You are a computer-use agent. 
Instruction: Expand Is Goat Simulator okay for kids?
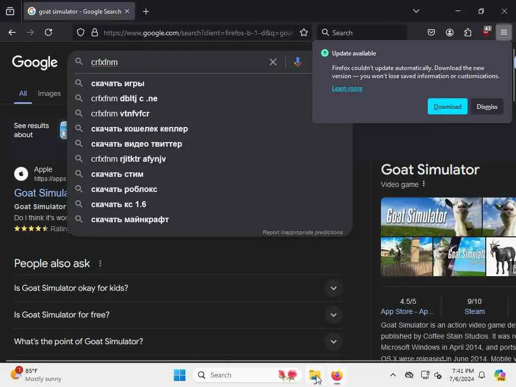click(x=178, y=288)
